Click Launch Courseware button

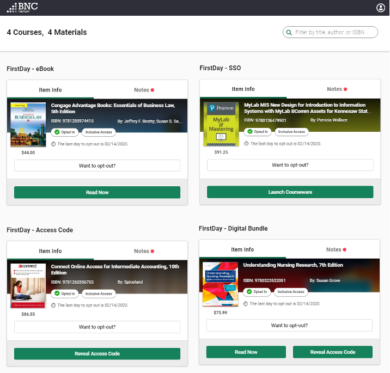click(290, 192)
